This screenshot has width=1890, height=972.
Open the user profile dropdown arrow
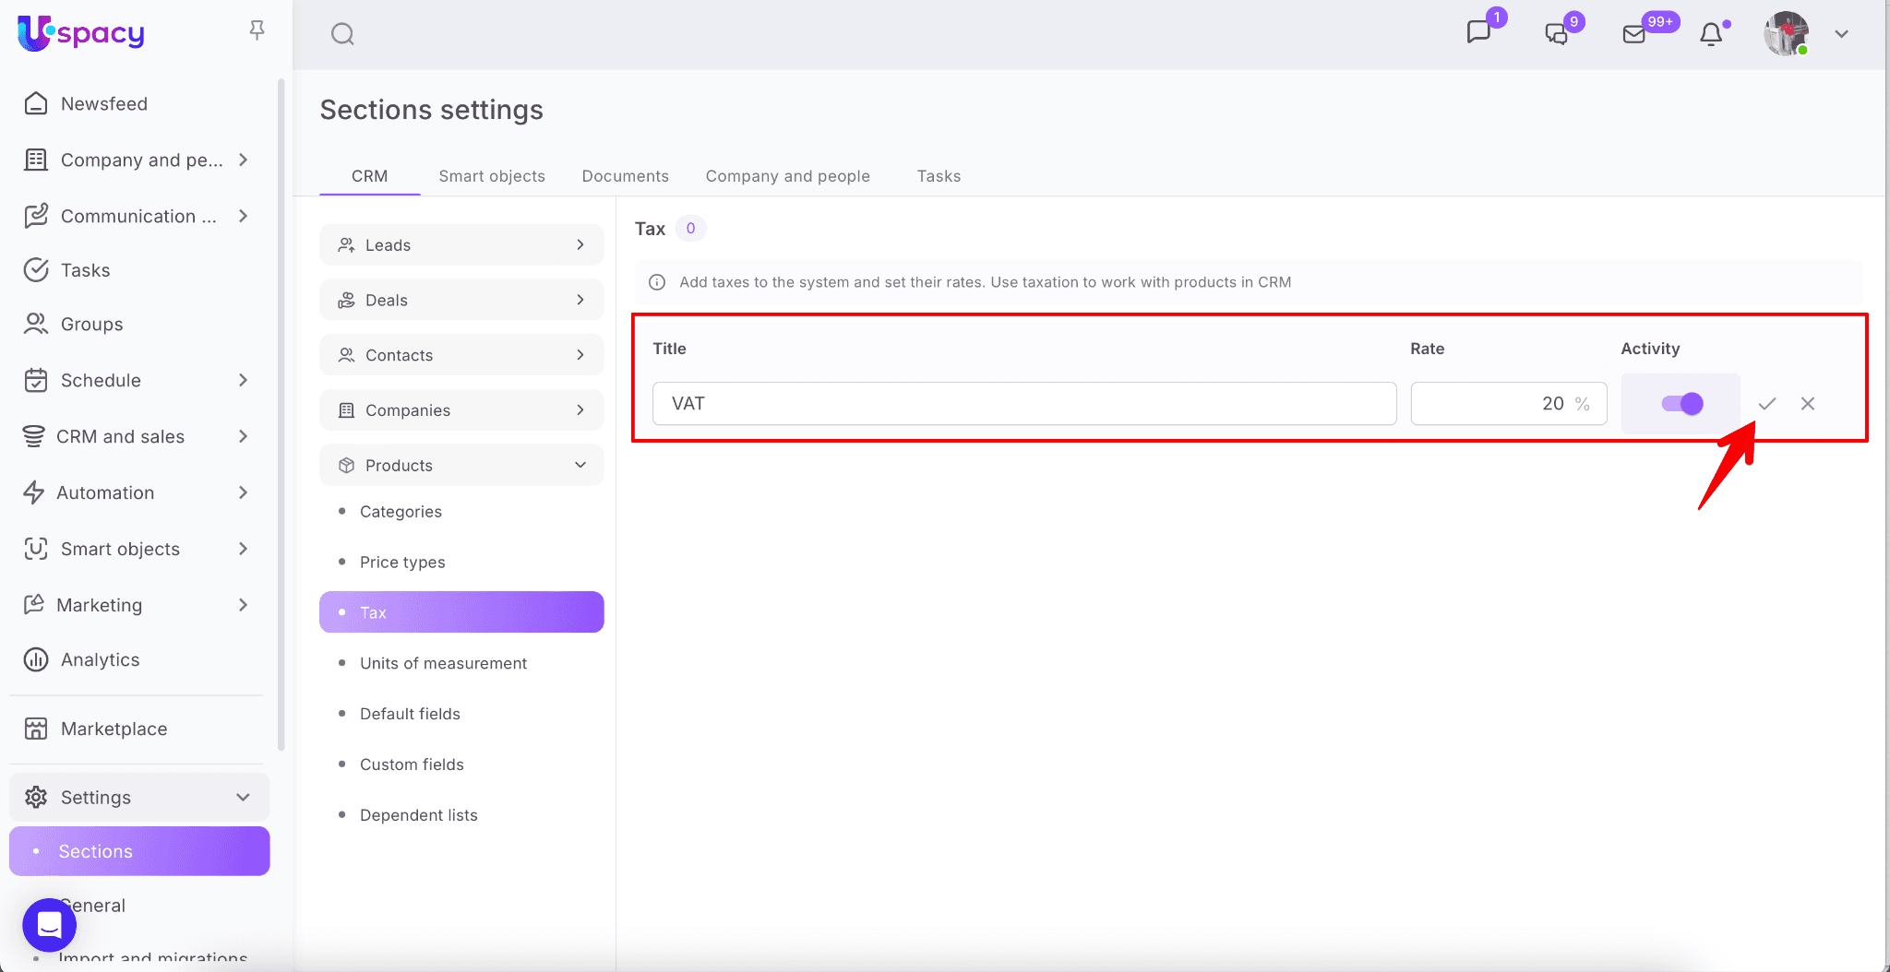tap(1841, 34)
